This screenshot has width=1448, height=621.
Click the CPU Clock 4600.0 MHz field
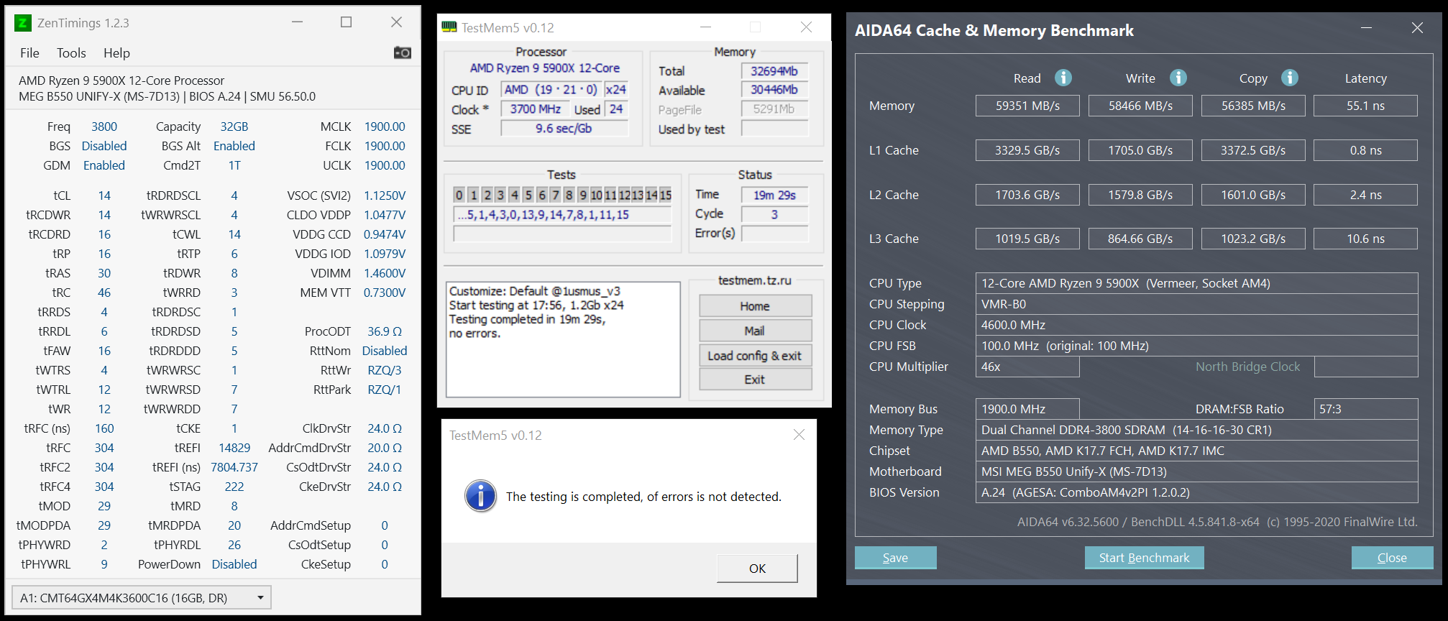[x=1196, y=325]
